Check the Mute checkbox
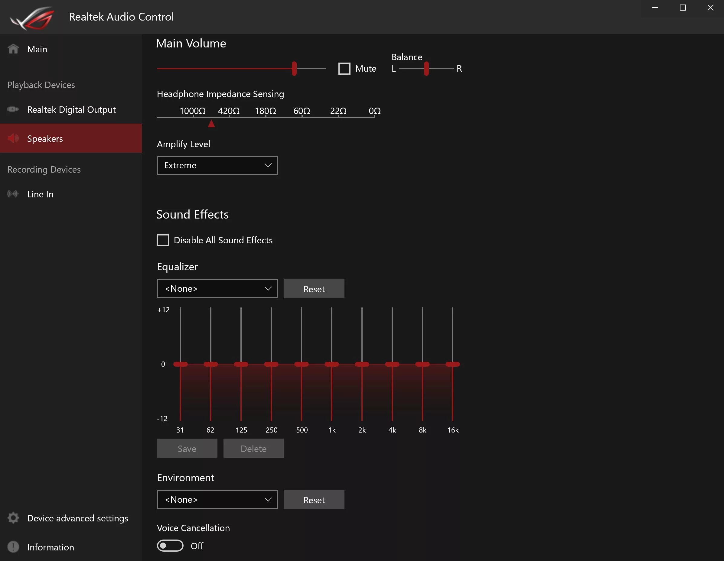The image size is (724, 561). (x=344, y=69)
